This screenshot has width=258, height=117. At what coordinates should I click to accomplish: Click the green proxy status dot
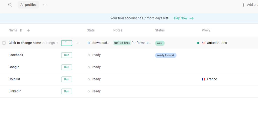(198, 43)
